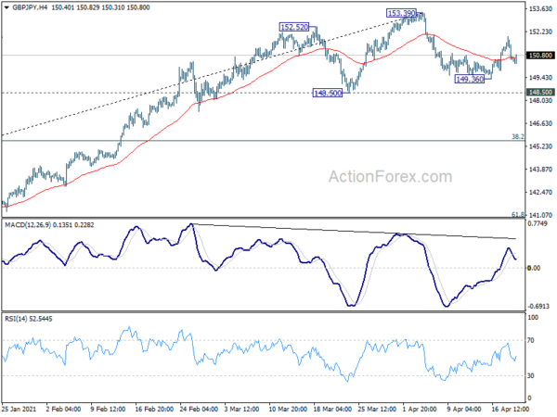
Task: Click the 61.8 Fibonacci level label
Action: [x=518, y=215]
